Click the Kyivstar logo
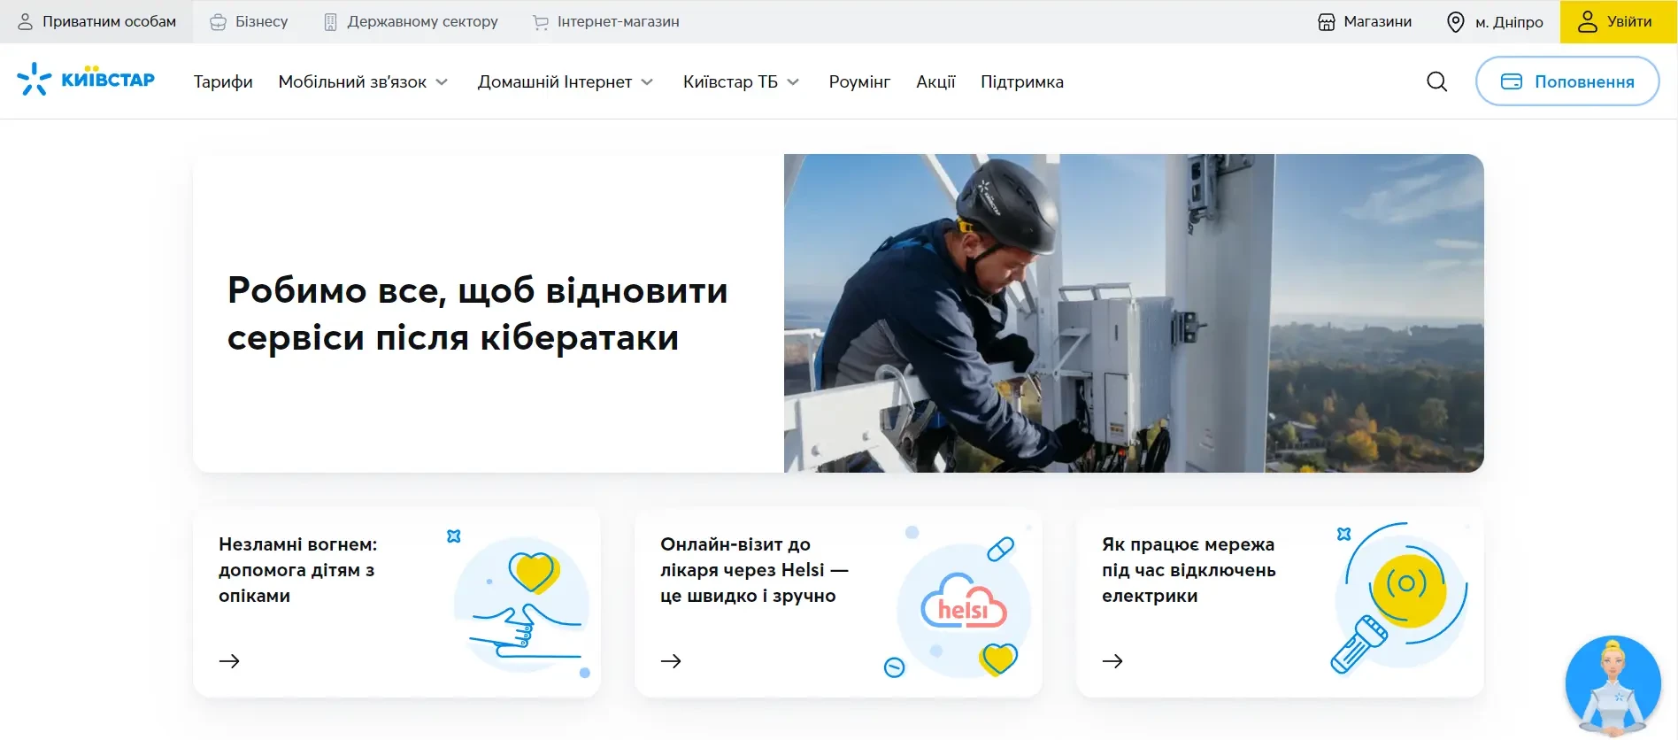This screenshot has width=1678, height=740. (86, 80)
